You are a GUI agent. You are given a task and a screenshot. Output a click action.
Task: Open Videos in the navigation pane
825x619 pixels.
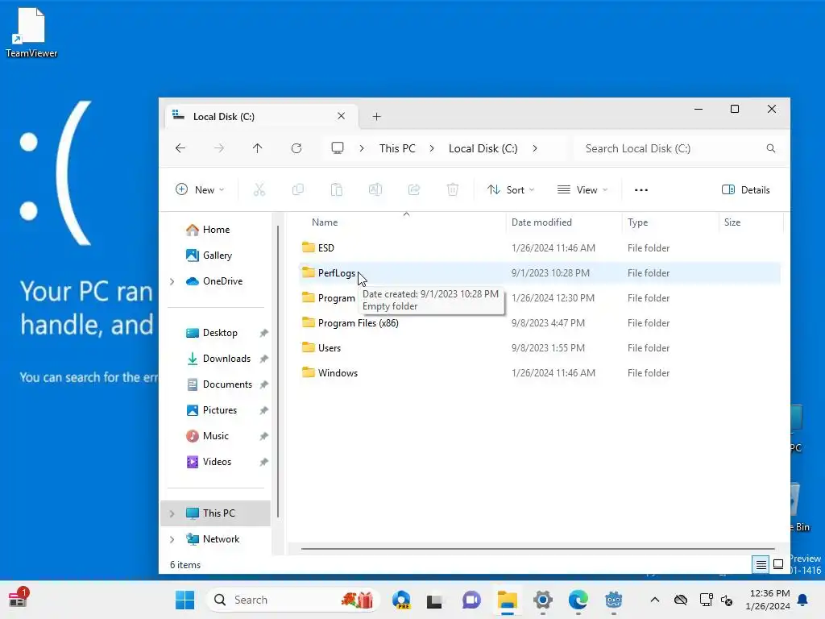(x=217, y=462)
